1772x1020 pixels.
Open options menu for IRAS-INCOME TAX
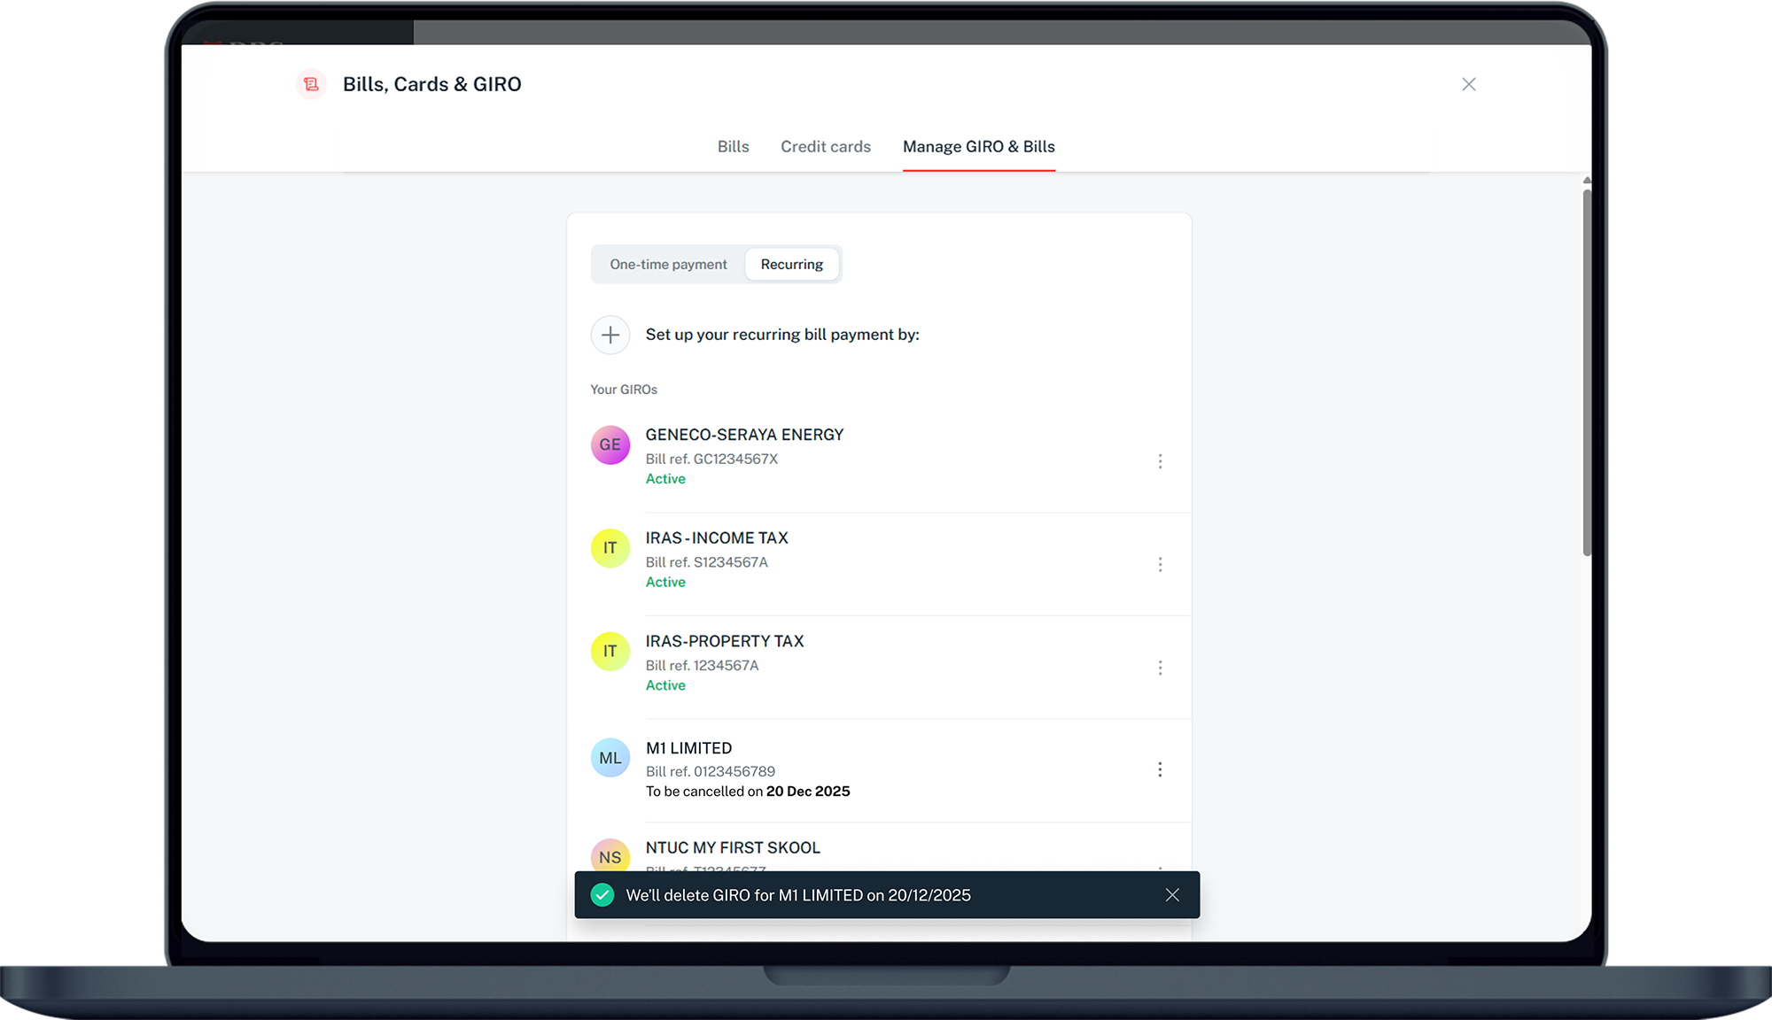click(x=1160, y=565)
